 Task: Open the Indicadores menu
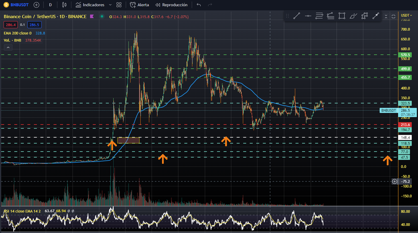tap(90, 5)
